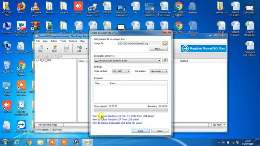This screenshot has height=146, width=260.
Task: Open Windows Explorer from the taskbar
Action: [x=41, y=142]
